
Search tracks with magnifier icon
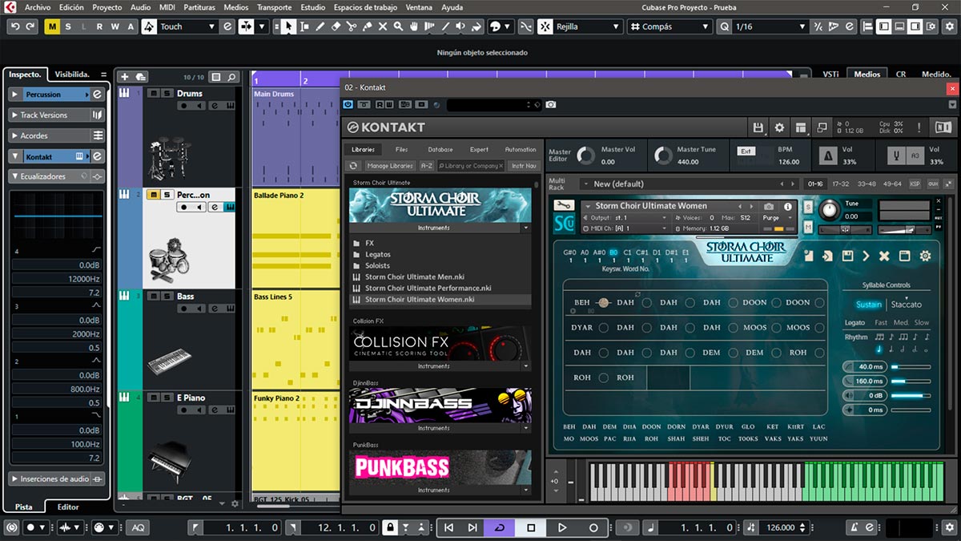(232, 77)
